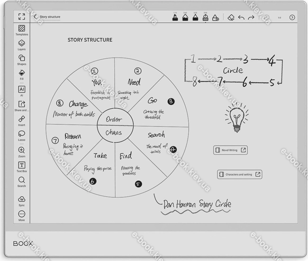This screenshot has width=308, height=261.
Task: Select the Fill tool
Action: coord(22,75)
